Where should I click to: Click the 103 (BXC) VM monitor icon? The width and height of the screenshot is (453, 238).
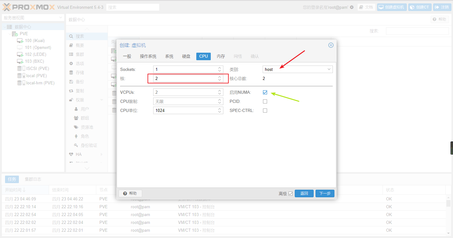(x=20, y=61)
